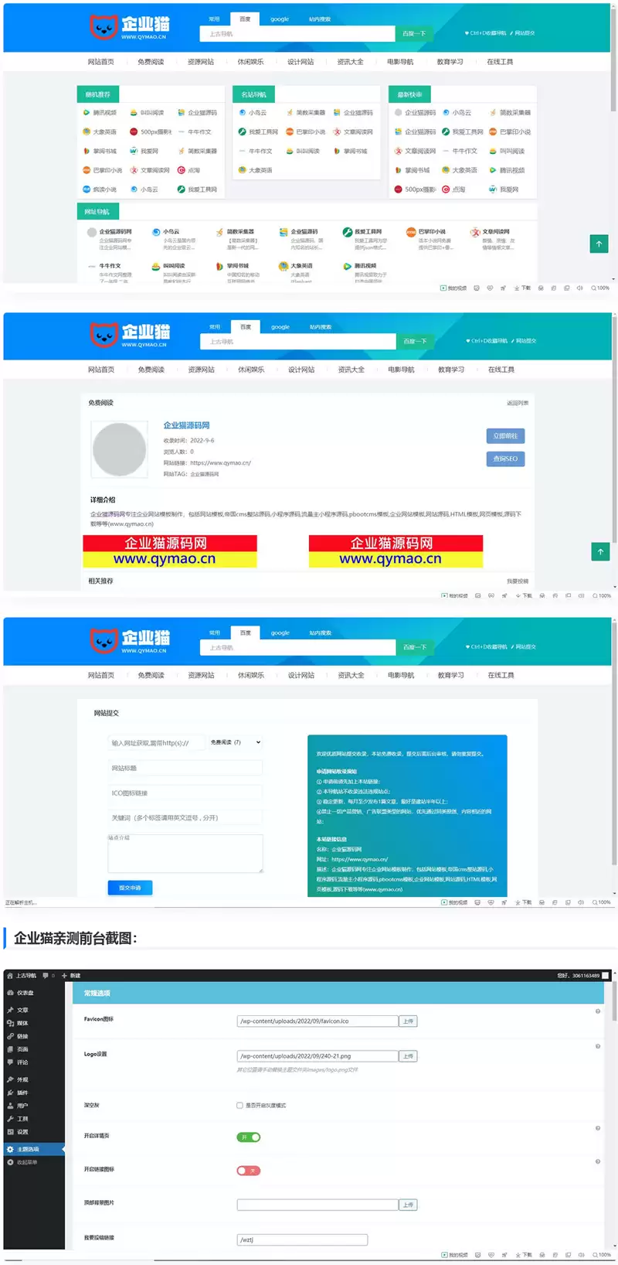Open 插件 plugins icon in admin sidebar

pyautogui.click(x=10, y=1093)
